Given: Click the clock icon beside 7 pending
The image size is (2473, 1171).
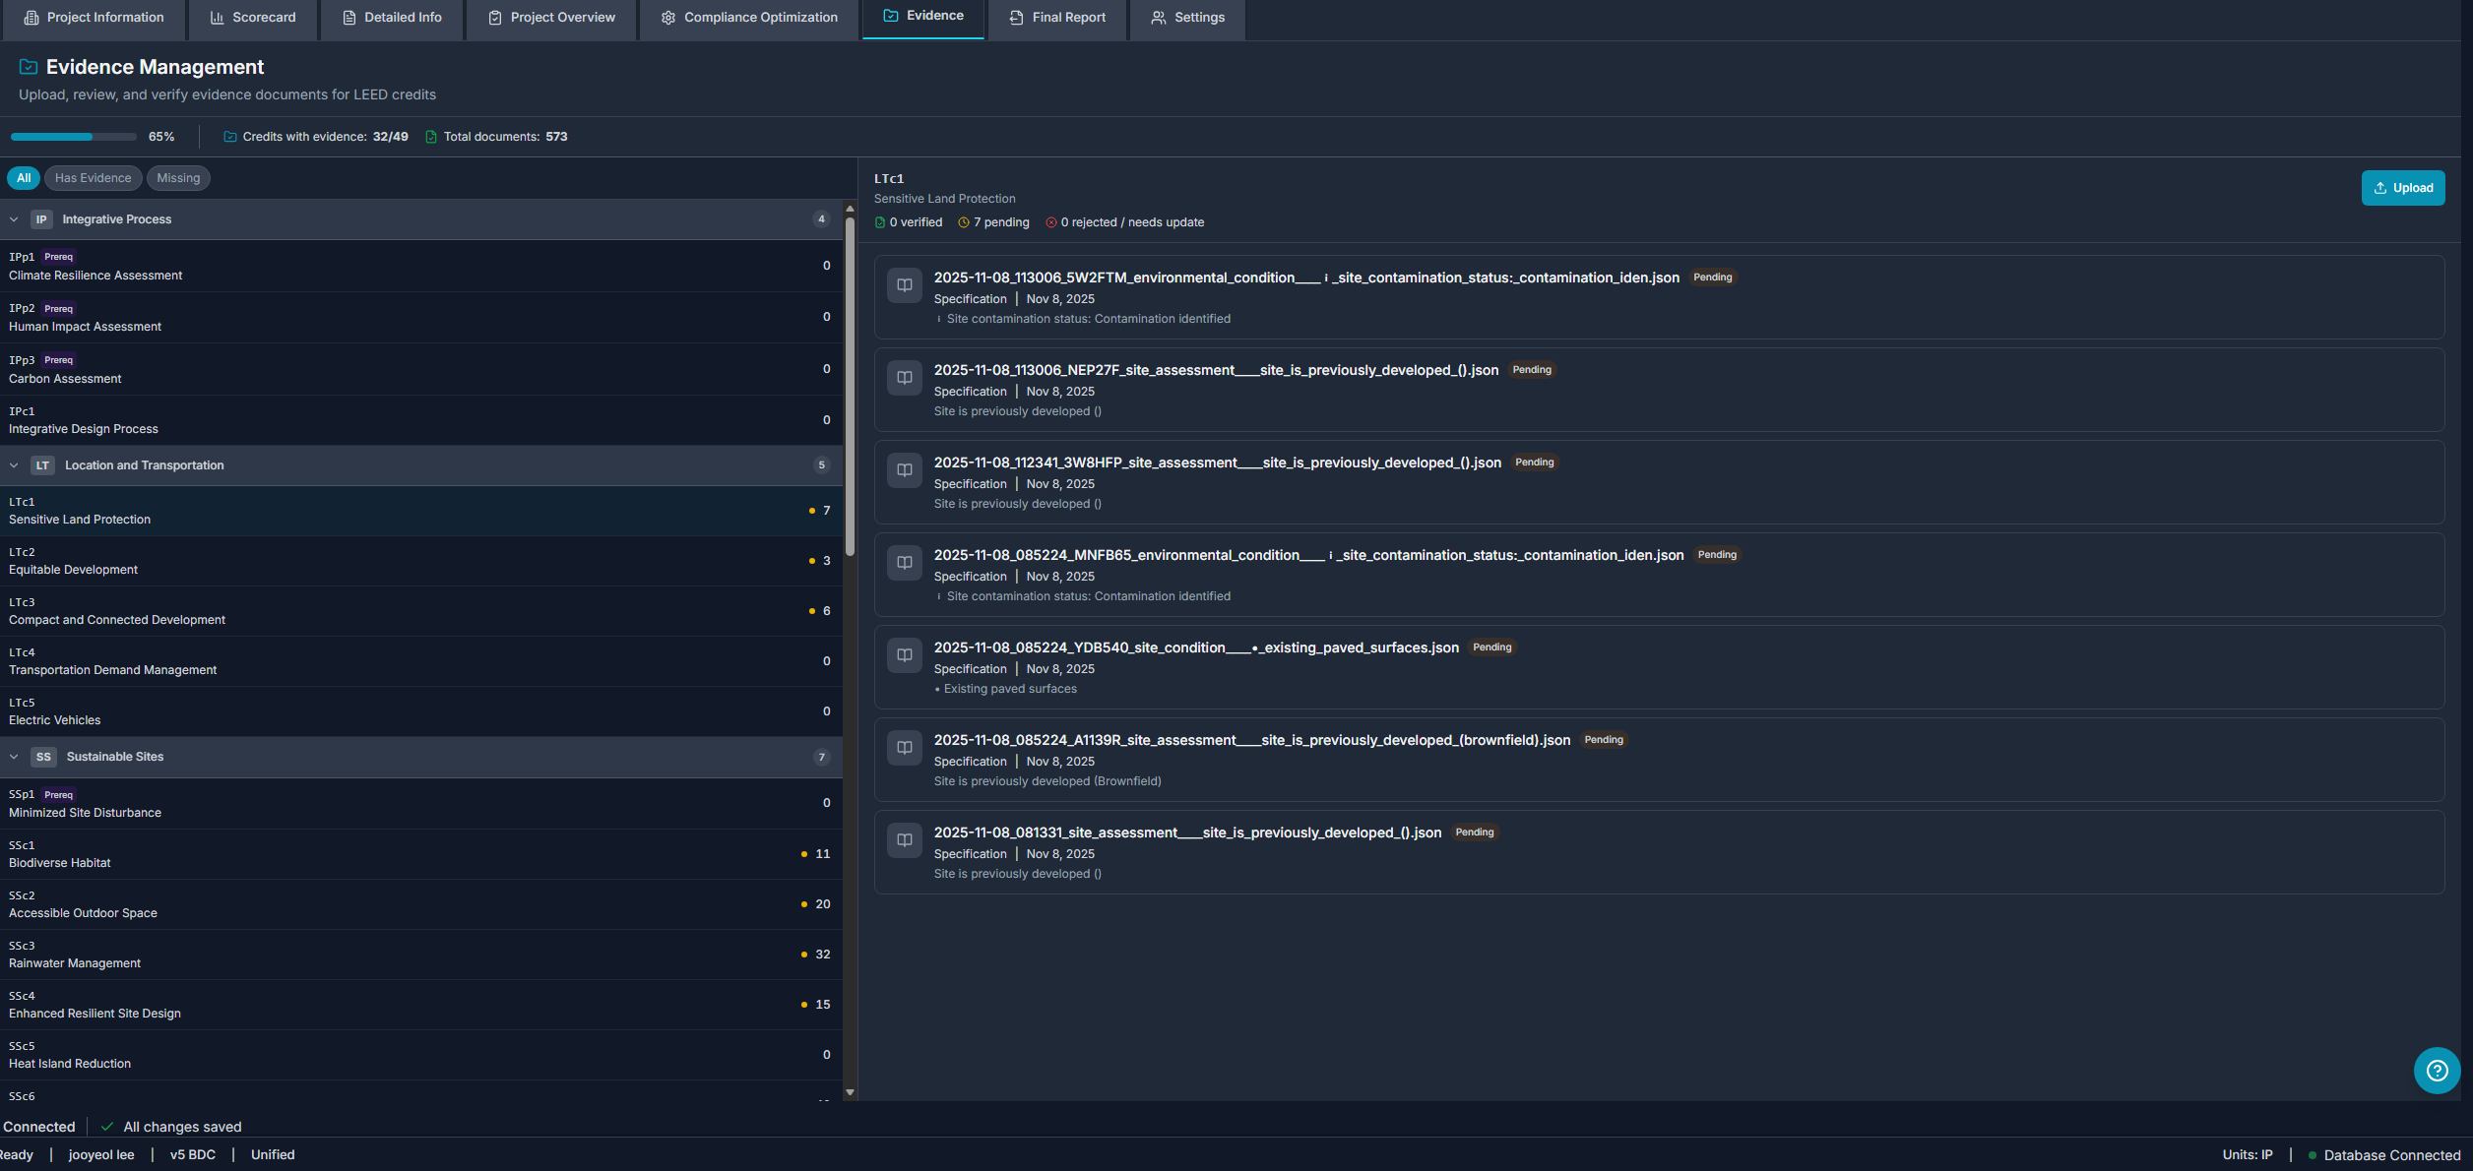Looking at the screenshot, I should (963, 221).
